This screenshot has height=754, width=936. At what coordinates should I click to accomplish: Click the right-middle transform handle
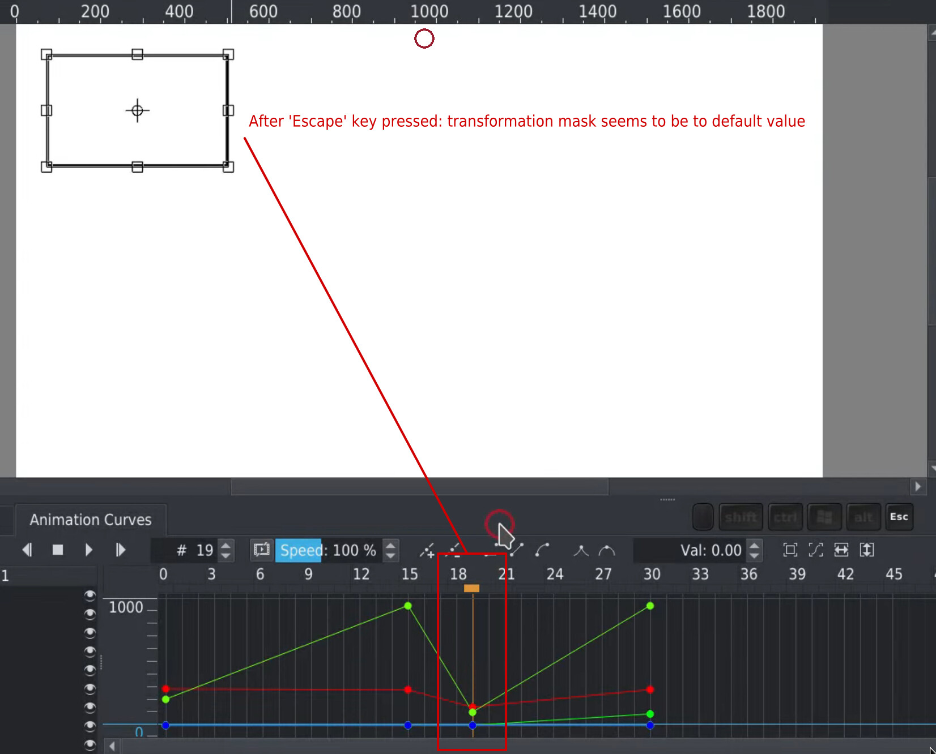pyautogui.click(x=228, y=110)
